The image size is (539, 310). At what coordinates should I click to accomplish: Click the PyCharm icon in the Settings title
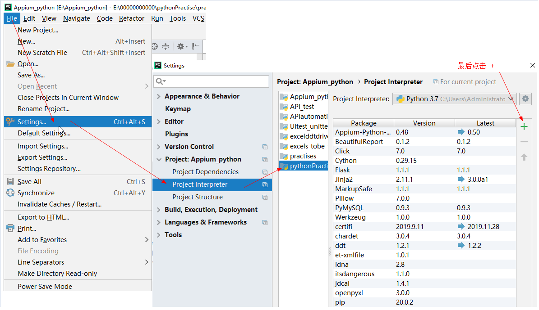point(158,65)
